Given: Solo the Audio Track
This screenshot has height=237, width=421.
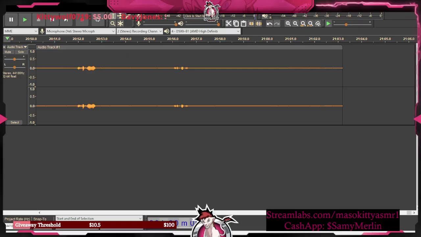Looking at the screenshot, I should tap(21, 52).
